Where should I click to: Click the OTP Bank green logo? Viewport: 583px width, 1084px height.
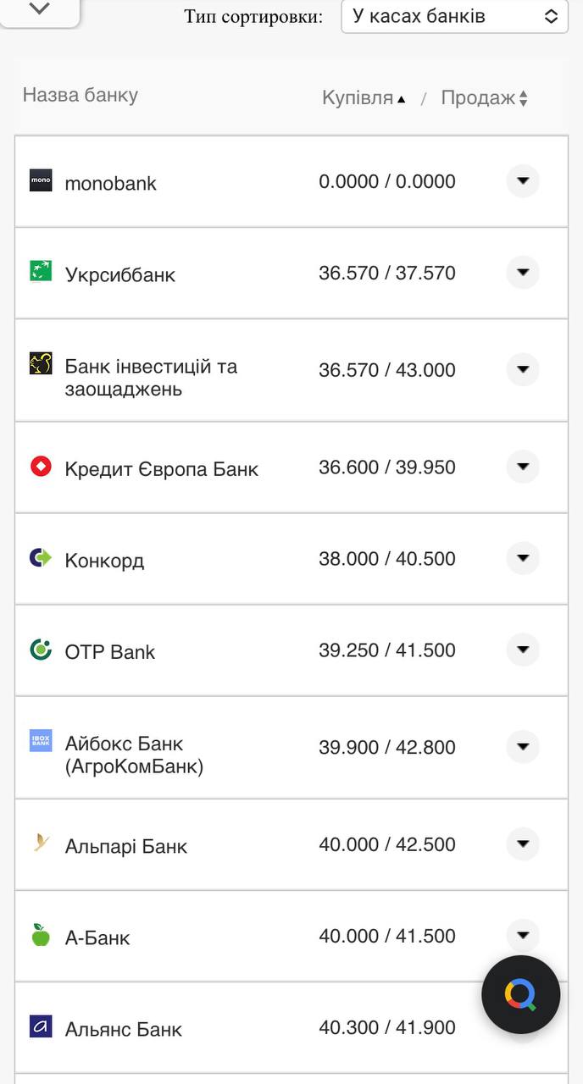[x=41, y=650]
